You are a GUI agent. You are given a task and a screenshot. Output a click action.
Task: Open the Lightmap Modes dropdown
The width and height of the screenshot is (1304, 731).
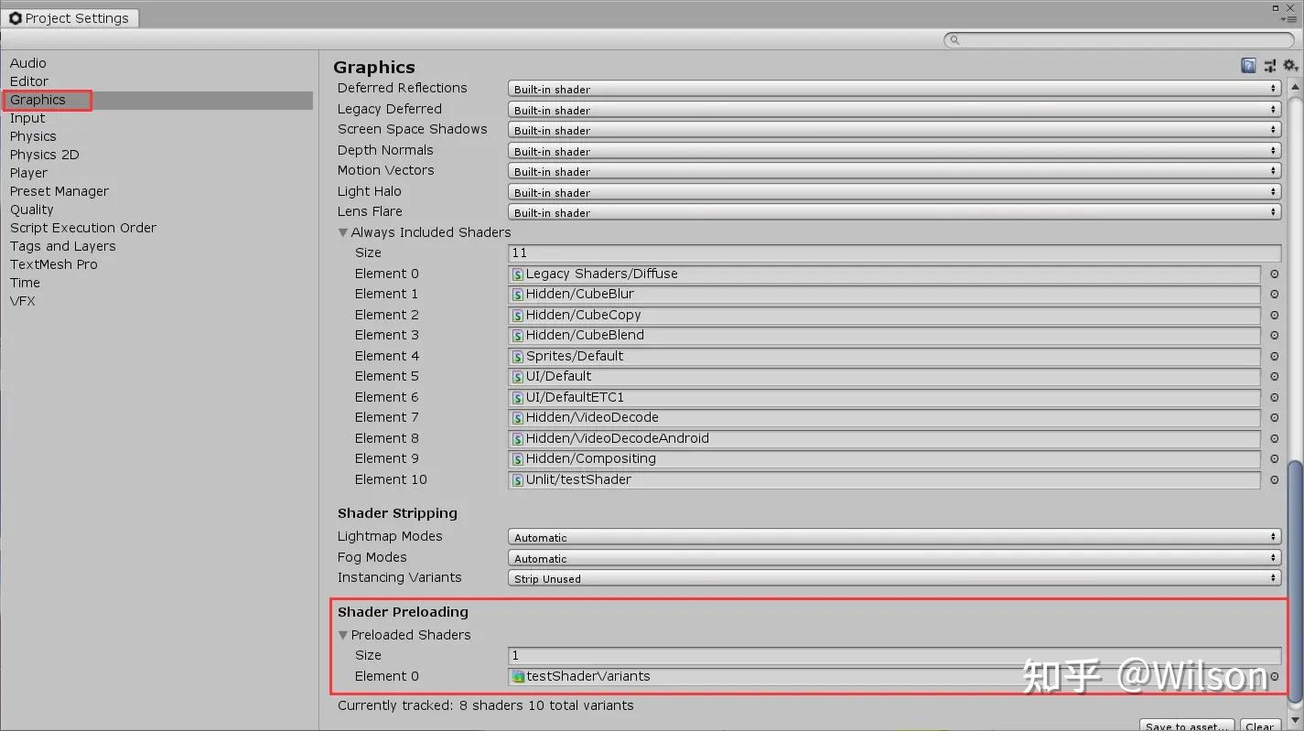894,537
